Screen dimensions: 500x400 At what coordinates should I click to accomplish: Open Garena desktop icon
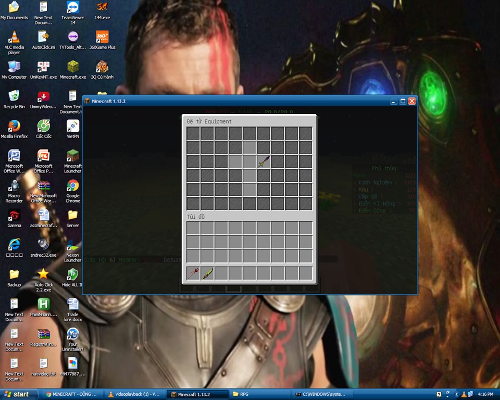[x=14, y=218]
